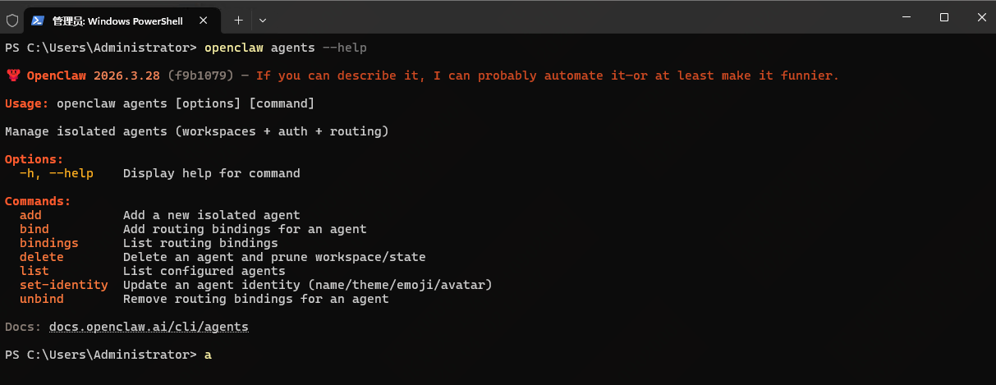The image size is (996, 385).
Task: Click 'Update an agent identity' description
Action: click(x=308, y=285)
